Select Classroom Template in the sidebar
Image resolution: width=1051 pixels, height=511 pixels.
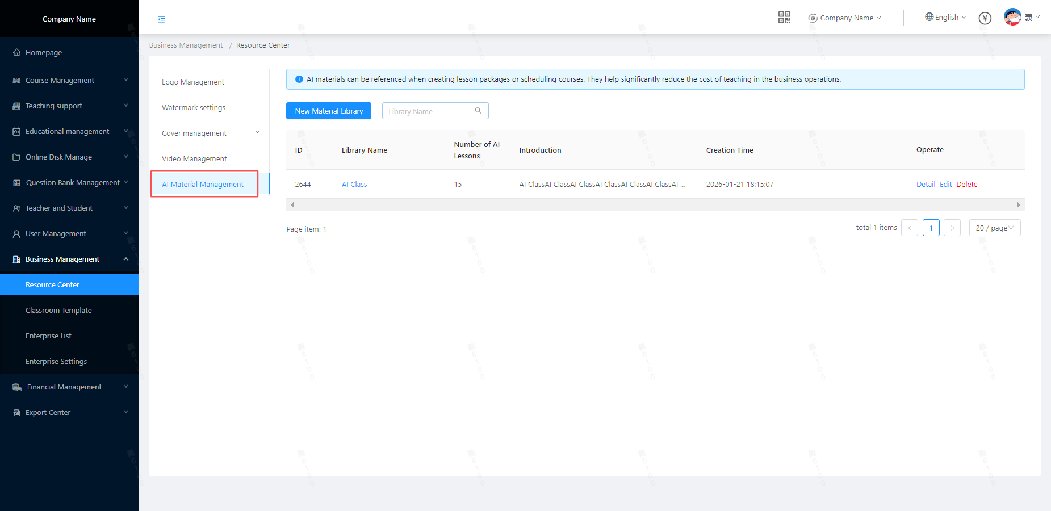(58, 310)
